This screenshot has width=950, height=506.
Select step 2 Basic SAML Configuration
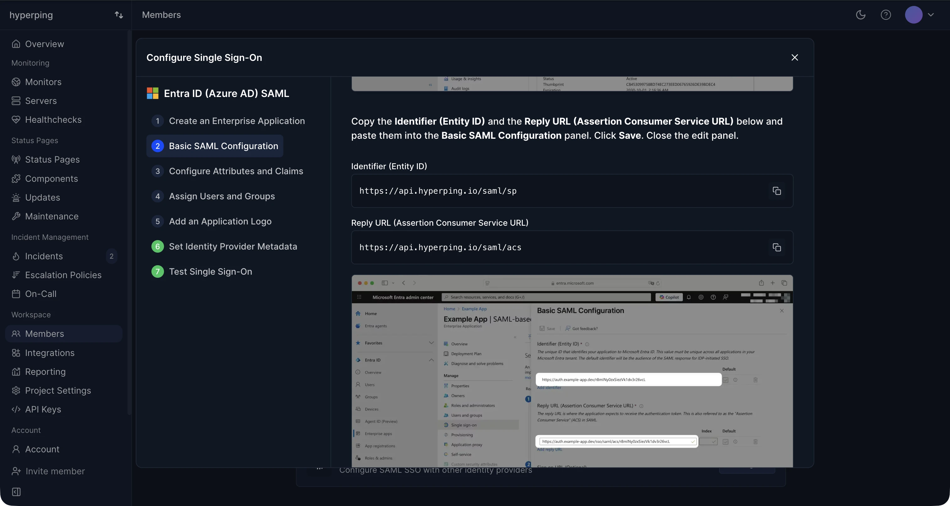click(x=215, y=146)
